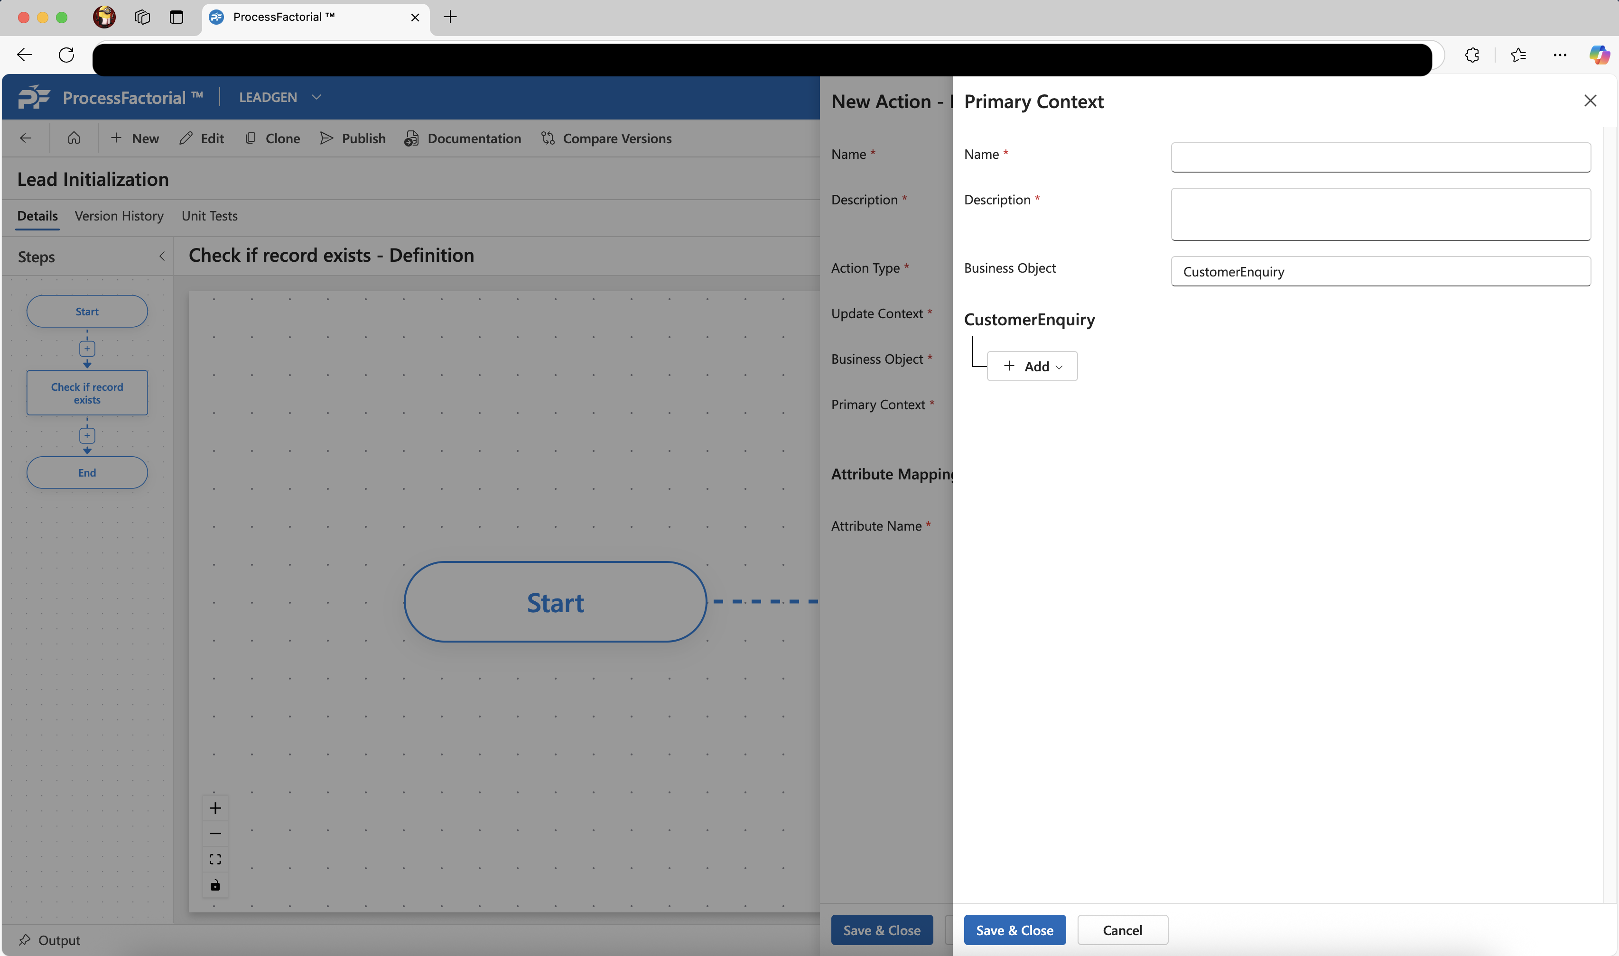Click add-step plus above End node

tap(87, 435)
